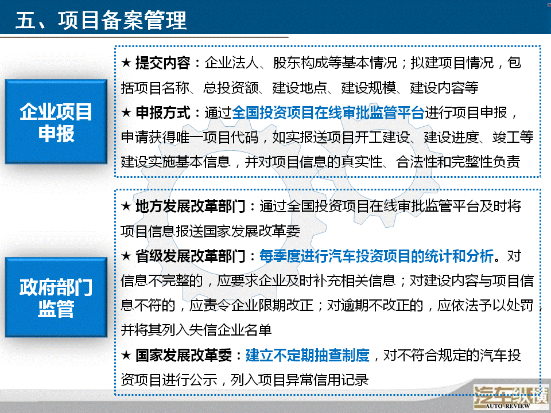Click the star bullet before 省级发展改革部门
551x413 pixels.
point(126,256)
